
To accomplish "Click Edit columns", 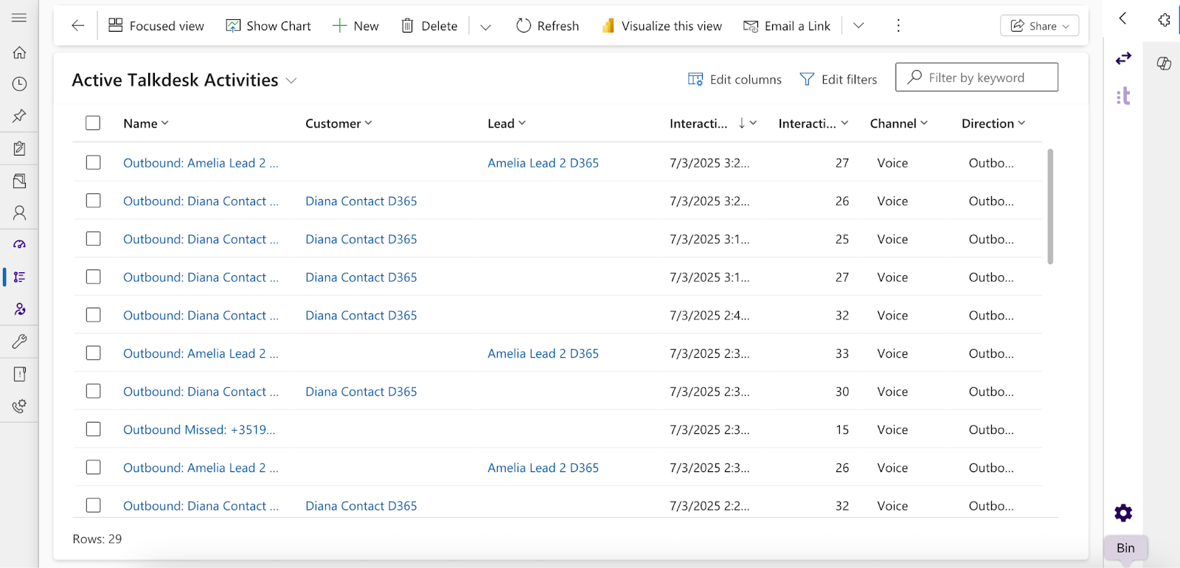I will pos(735,79).
